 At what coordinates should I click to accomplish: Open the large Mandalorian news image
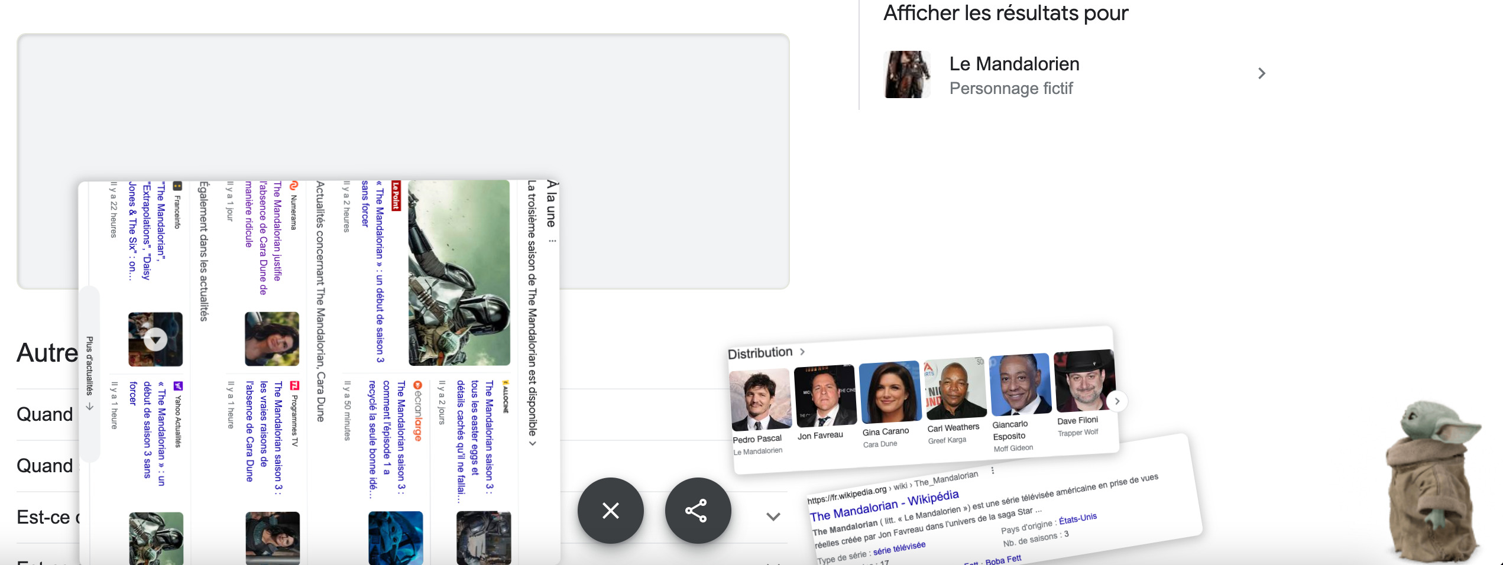tap(459, 272)
